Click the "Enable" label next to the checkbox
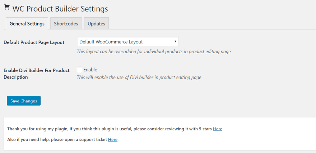Screen dimensions: 316x153 90,70
